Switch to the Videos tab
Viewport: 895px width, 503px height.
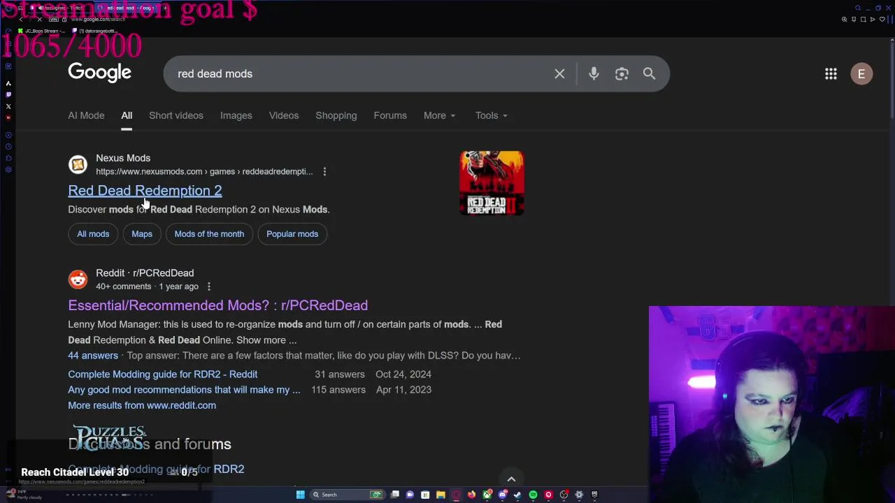284,115
